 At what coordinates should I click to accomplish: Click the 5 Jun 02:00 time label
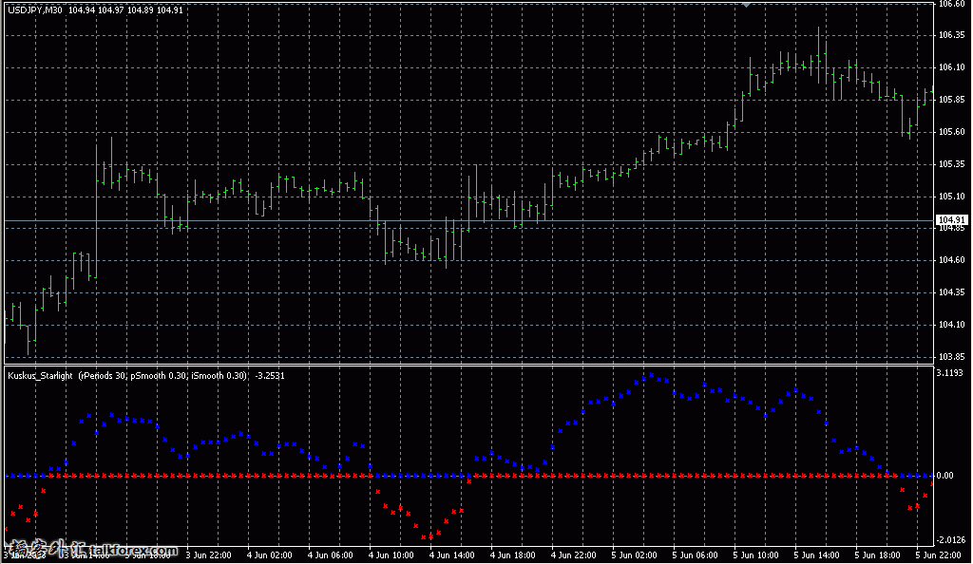coord(634,555)
